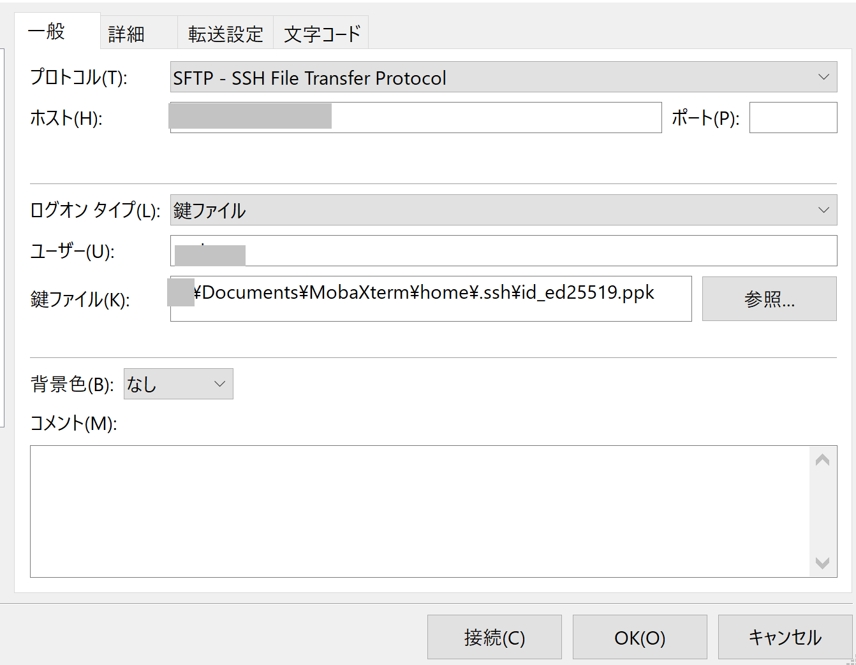Click the 鍵ファイル path field
The image size is (856, 665).
pyautogui.click(x=431, y=298)
